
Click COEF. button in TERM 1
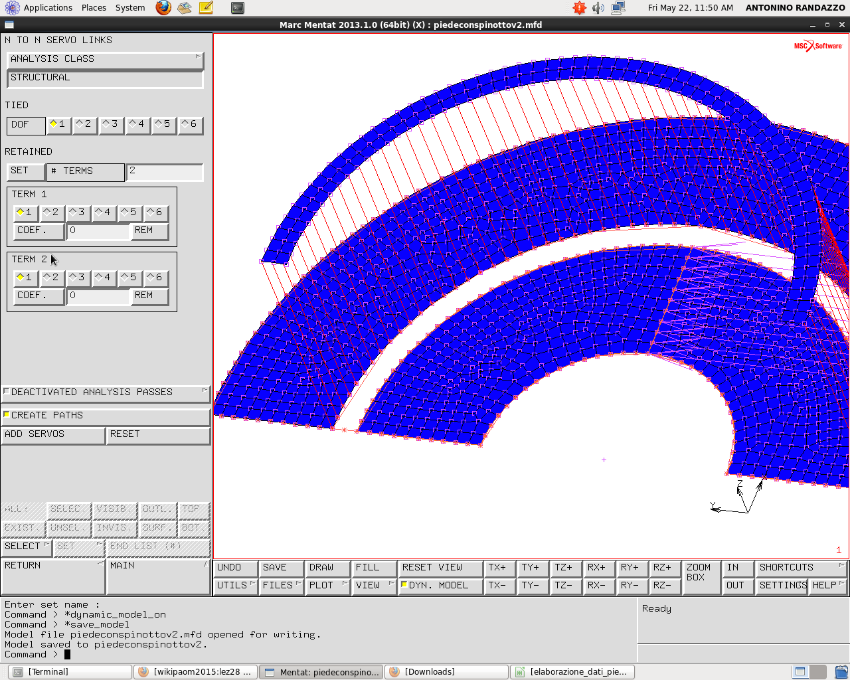tap(39, 230)
